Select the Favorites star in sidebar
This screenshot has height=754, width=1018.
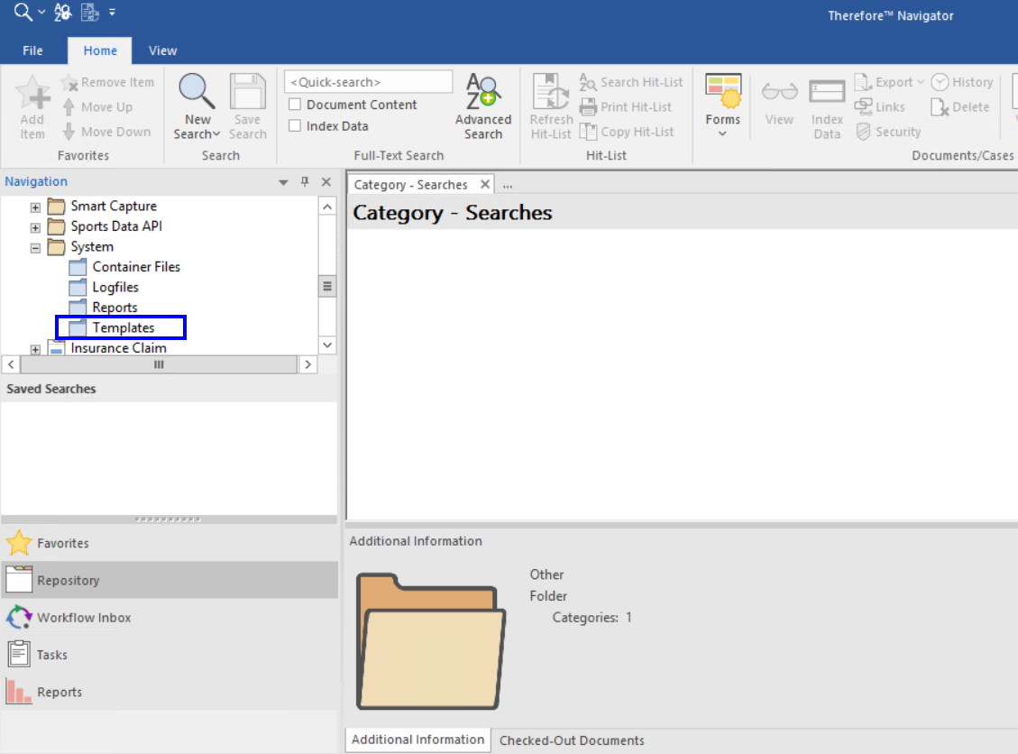pos(20,543)
